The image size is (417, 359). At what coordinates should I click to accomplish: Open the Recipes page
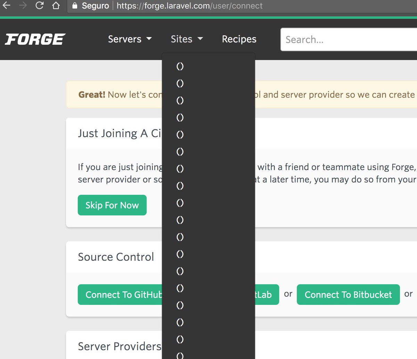pyautogui.click(x=239, y=39)
